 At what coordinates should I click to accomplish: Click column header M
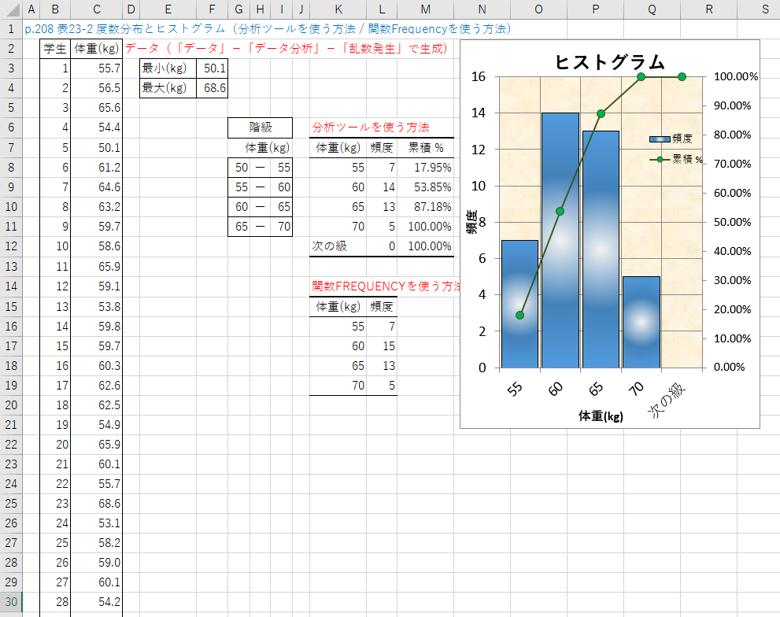(x=425, y=9)
